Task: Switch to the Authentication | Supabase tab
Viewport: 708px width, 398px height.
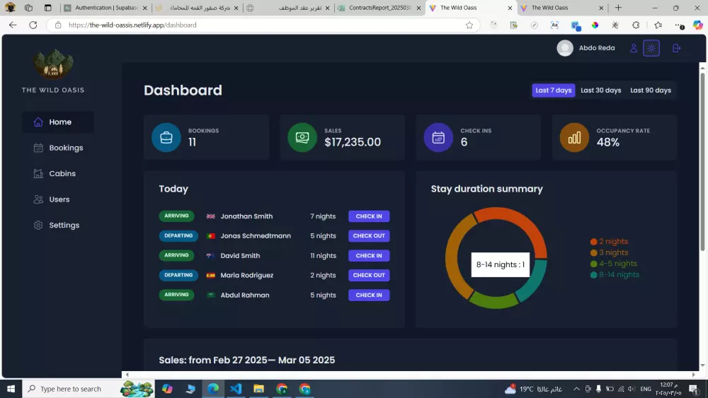Action: point(105,8)
